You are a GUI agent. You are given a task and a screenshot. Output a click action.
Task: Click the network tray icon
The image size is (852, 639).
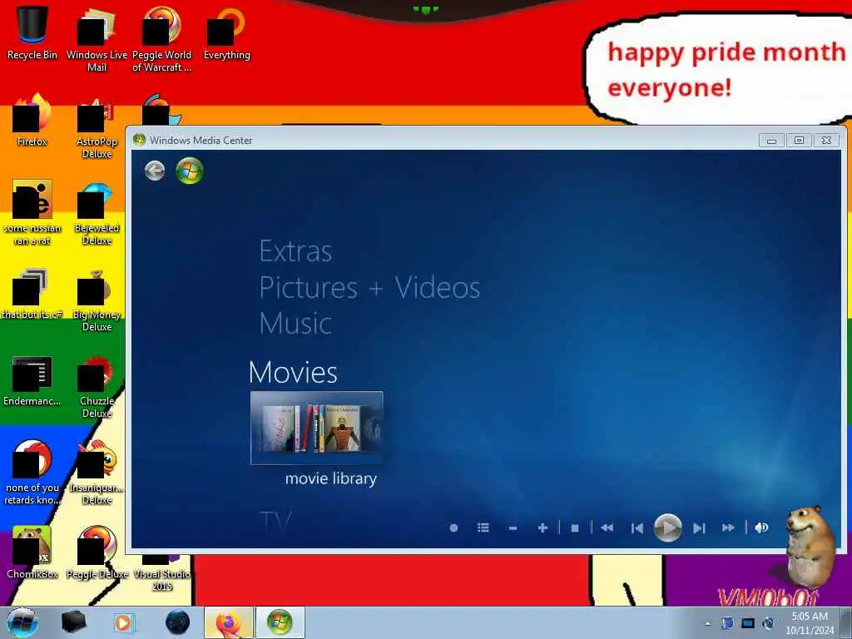click(x=748, y=623)
